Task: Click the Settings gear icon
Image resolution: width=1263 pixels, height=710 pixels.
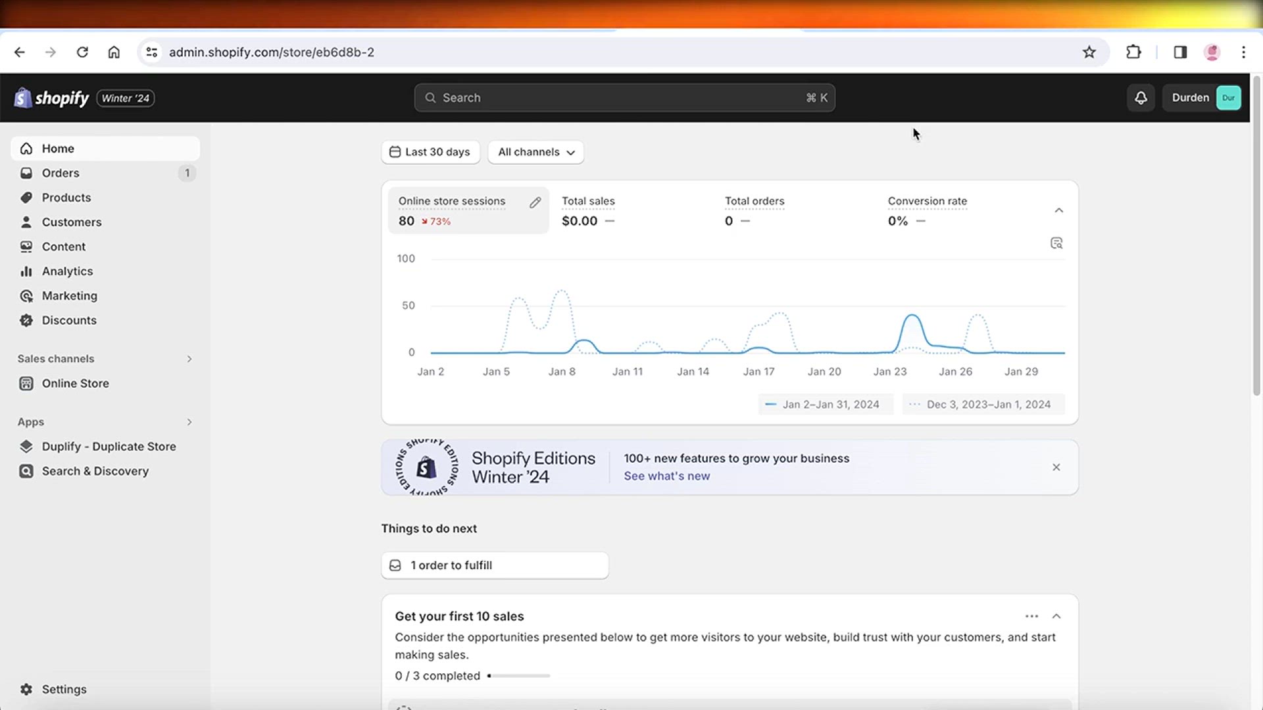Action: click(x=26, y=689)
